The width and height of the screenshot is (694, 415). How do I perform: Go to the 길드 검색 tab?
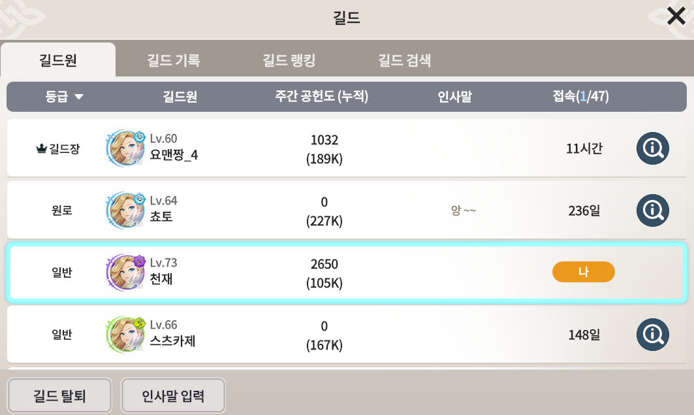tap(404, 61)
